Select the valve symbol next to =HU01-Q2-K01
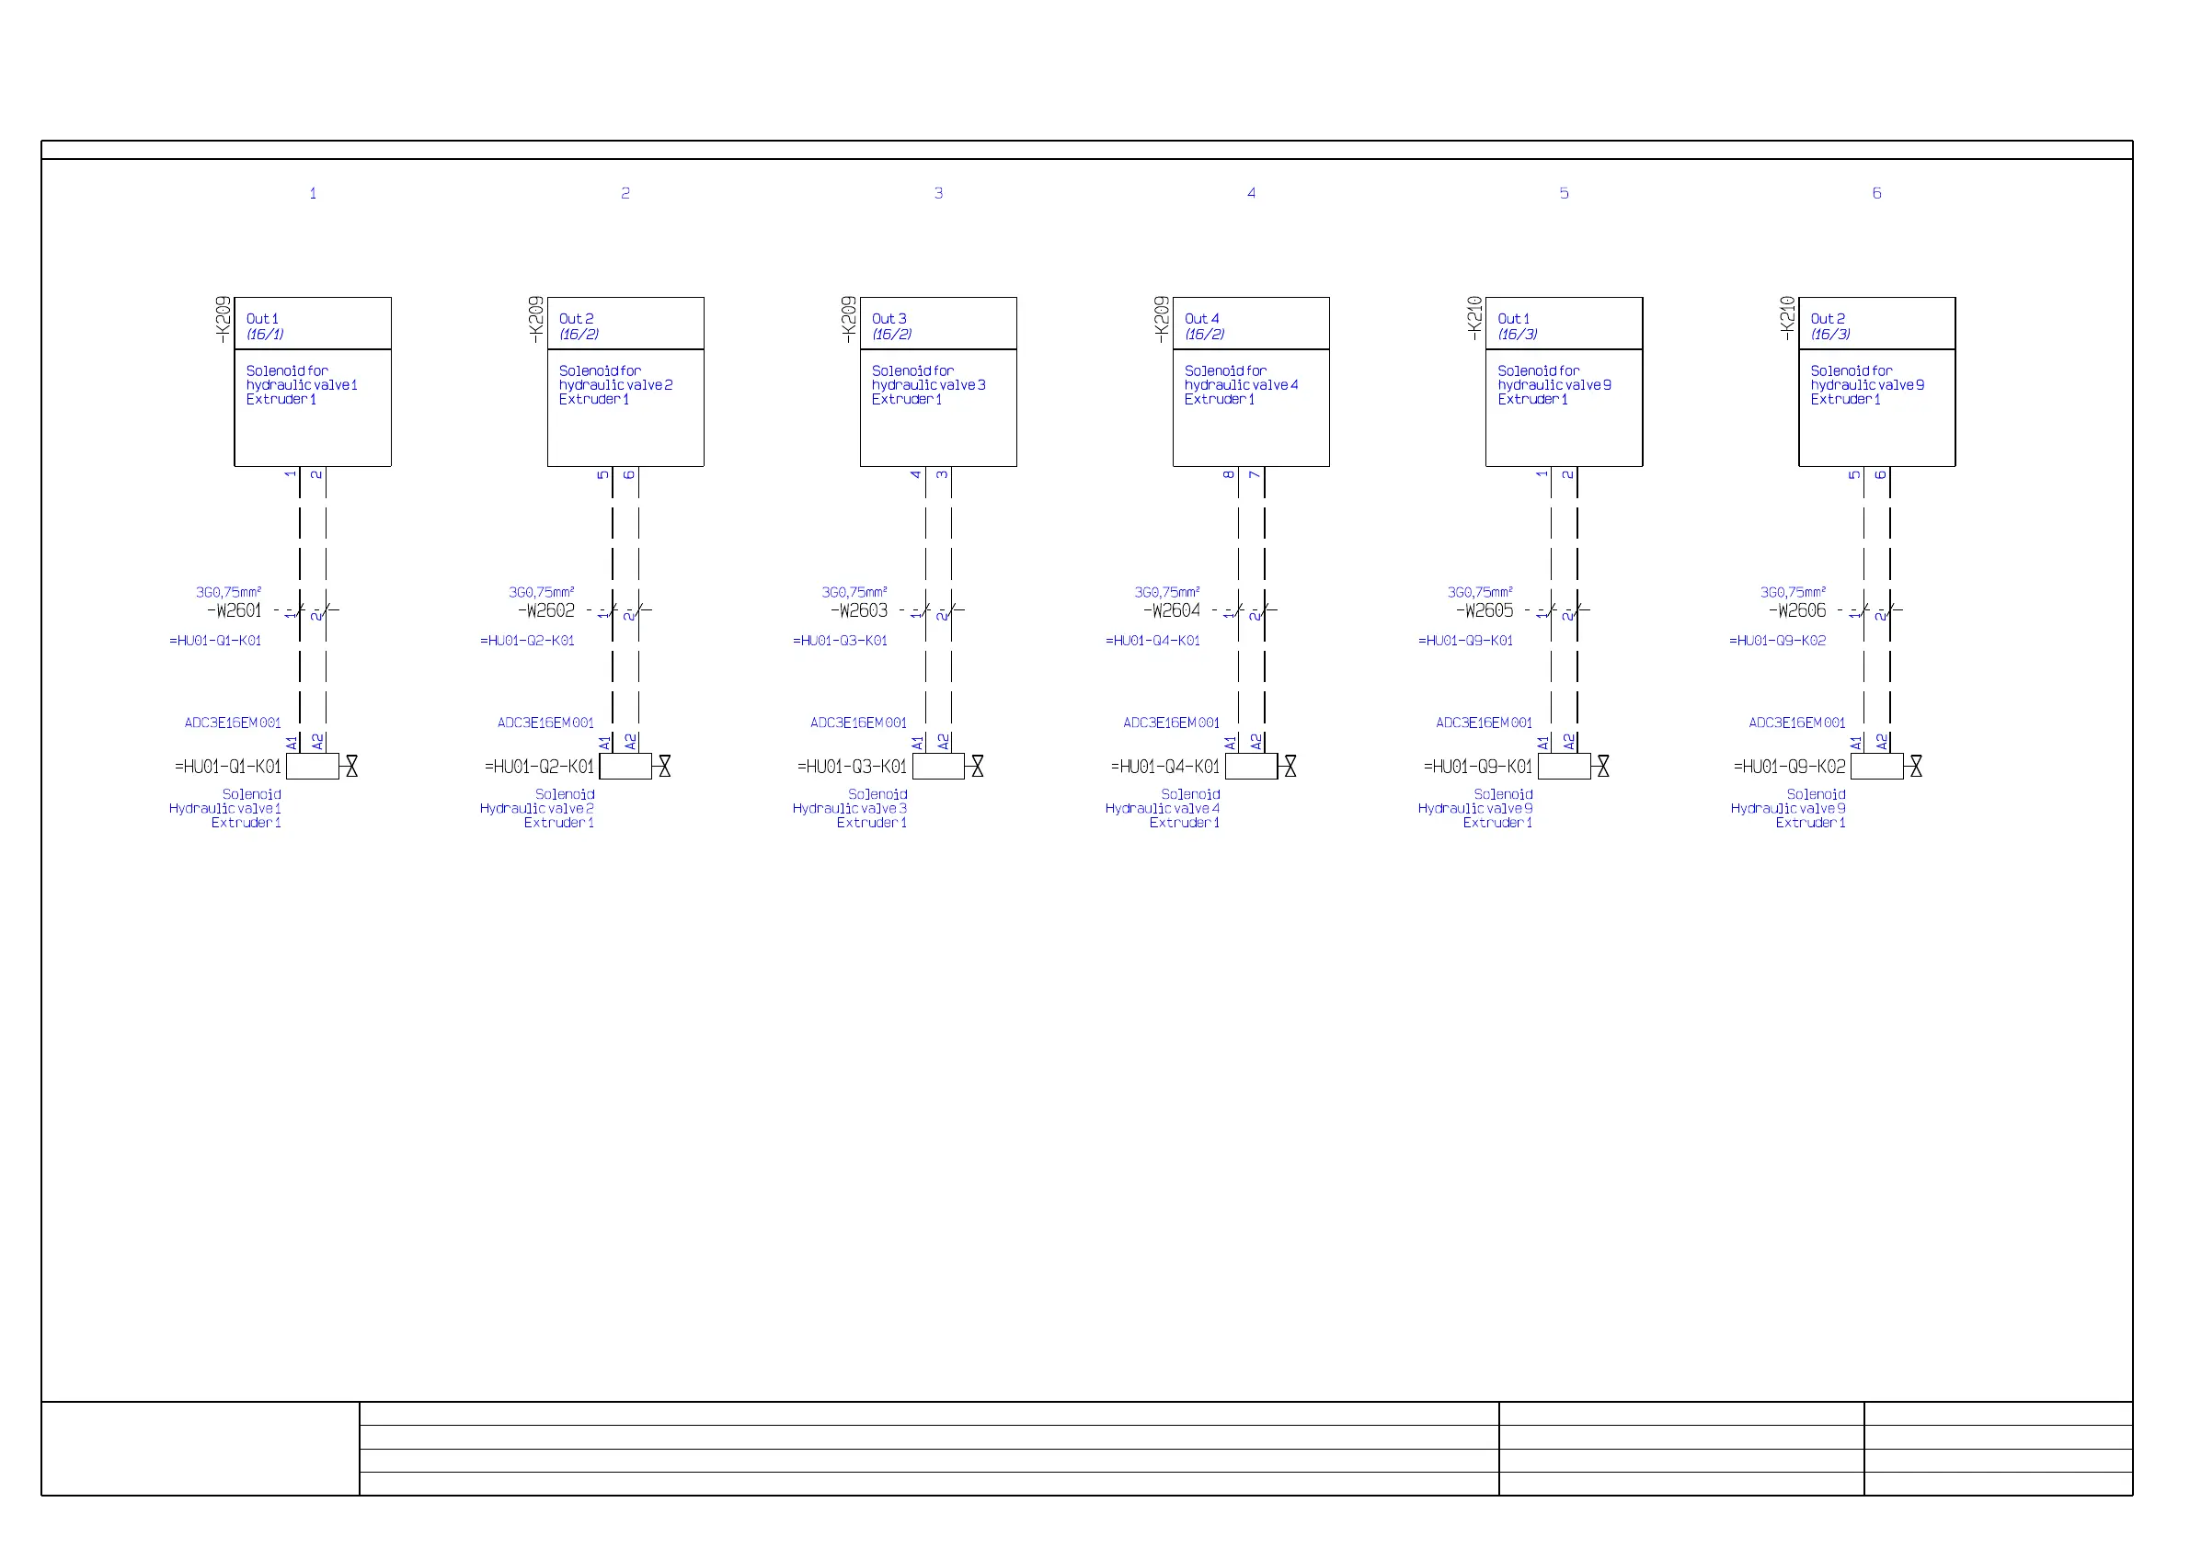Image resolution: width=2190 pixels, height=1548 pixels. pyautogui.click(x=664, y=767)
